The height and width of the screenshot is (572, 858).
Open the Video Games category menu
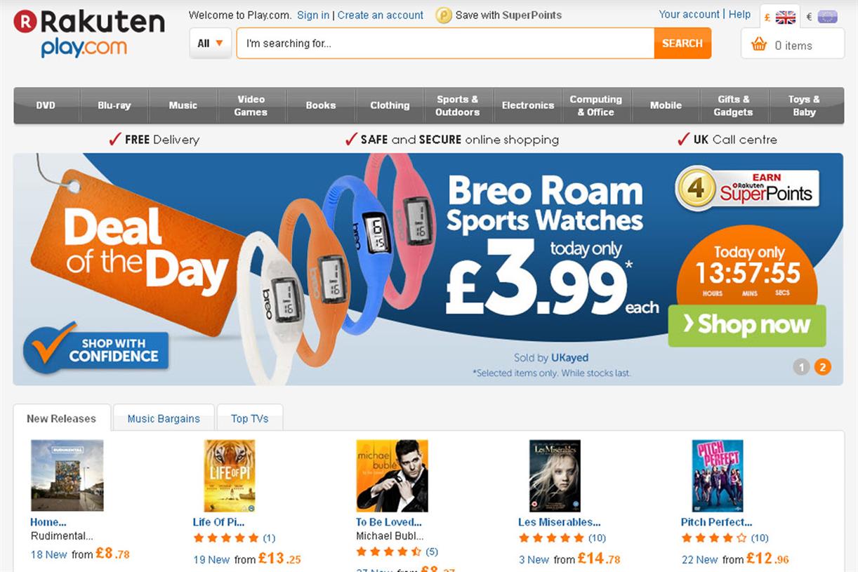point(251,105)
